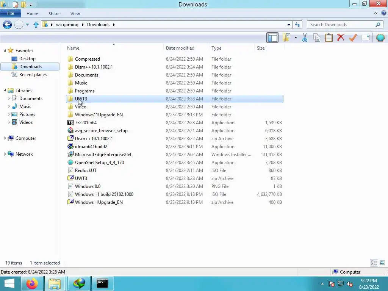Toggle the navigation pane toolbar button

[x=272, y=38]
